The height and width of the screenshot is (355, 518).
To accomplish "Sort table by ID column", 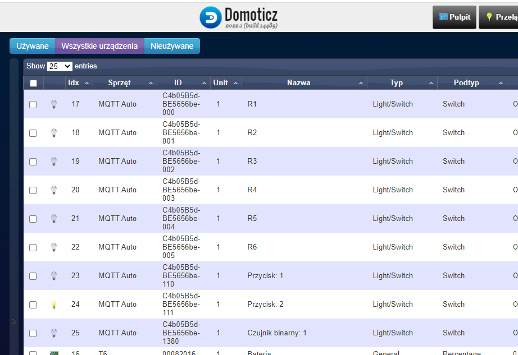I will (x=184, y=83).
